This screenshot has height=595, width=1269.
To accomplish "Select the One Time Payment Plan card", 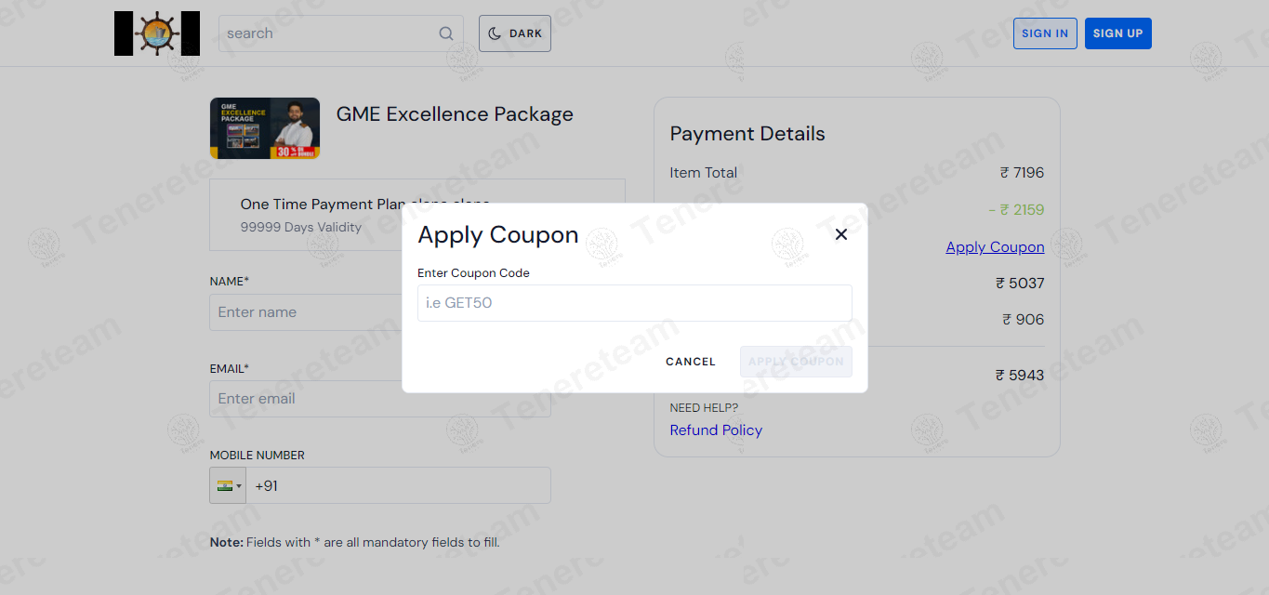I will click(417, 215).
